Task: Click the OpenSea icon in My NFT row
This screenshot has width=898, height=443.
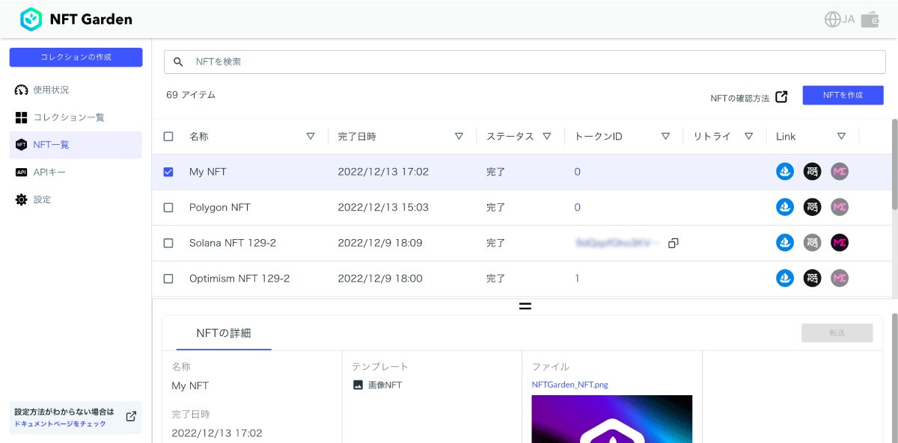Action: 784,172
